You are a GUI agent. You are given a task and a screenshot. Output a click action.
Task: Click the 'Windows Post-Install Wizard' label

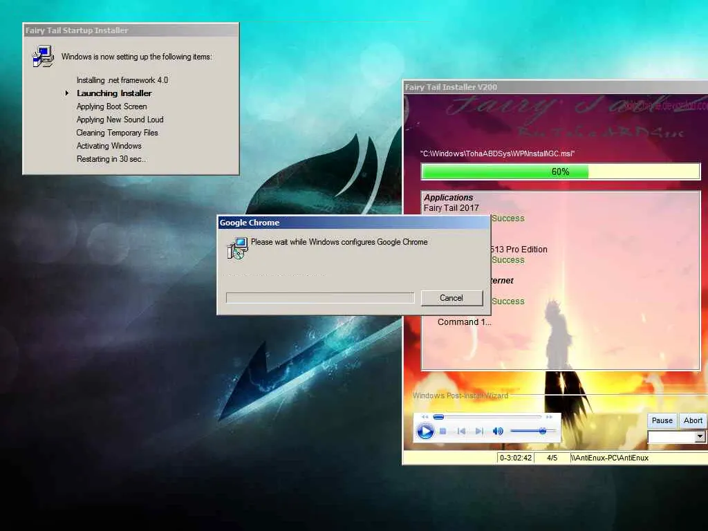(x=460, y=395)
